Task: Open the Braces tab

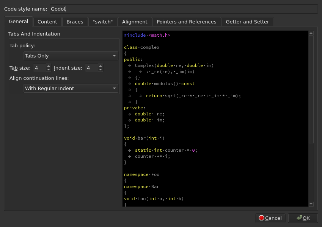Action: [75, 22]
